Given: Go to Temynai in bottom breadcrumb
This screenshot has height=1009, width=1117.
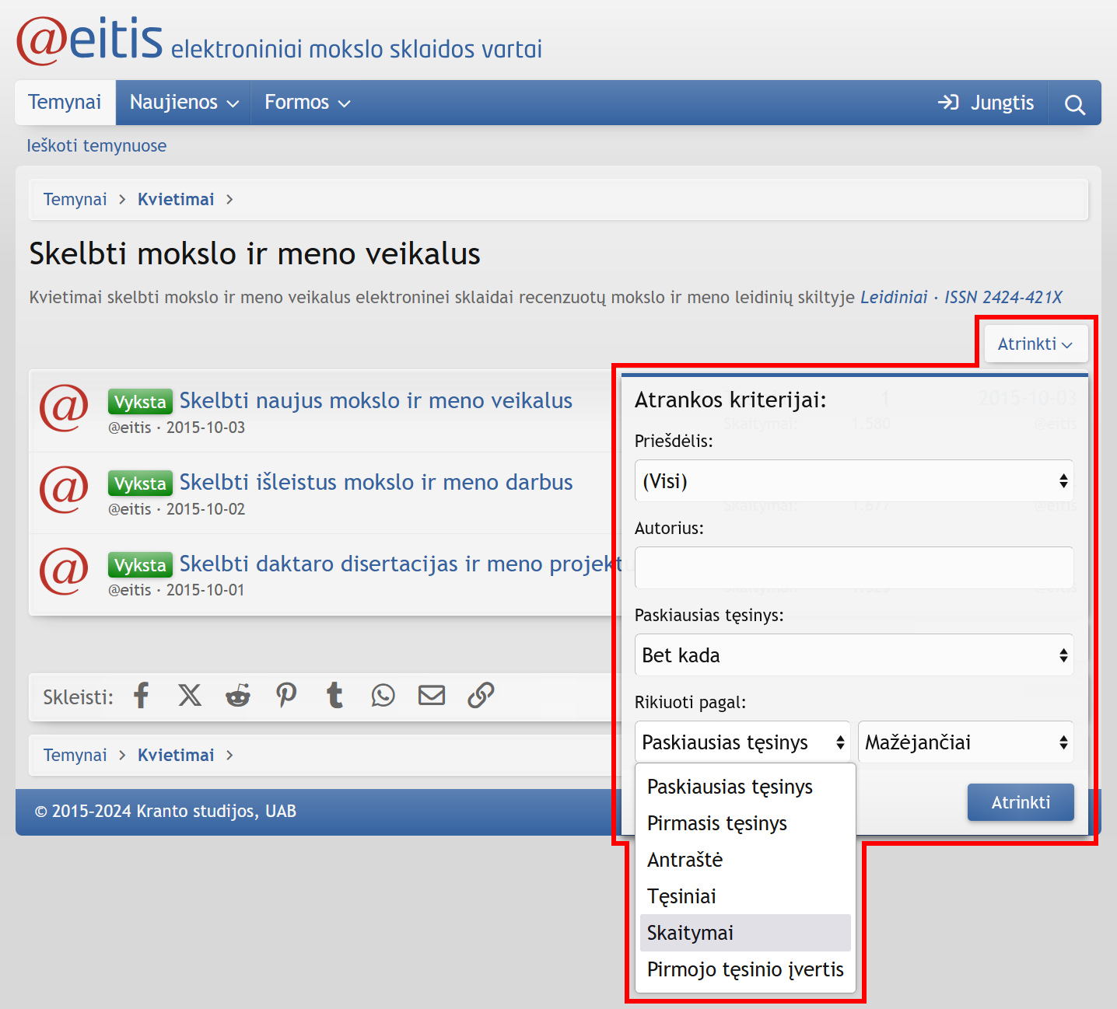Looking at the screenshot, I should point(75,756).
